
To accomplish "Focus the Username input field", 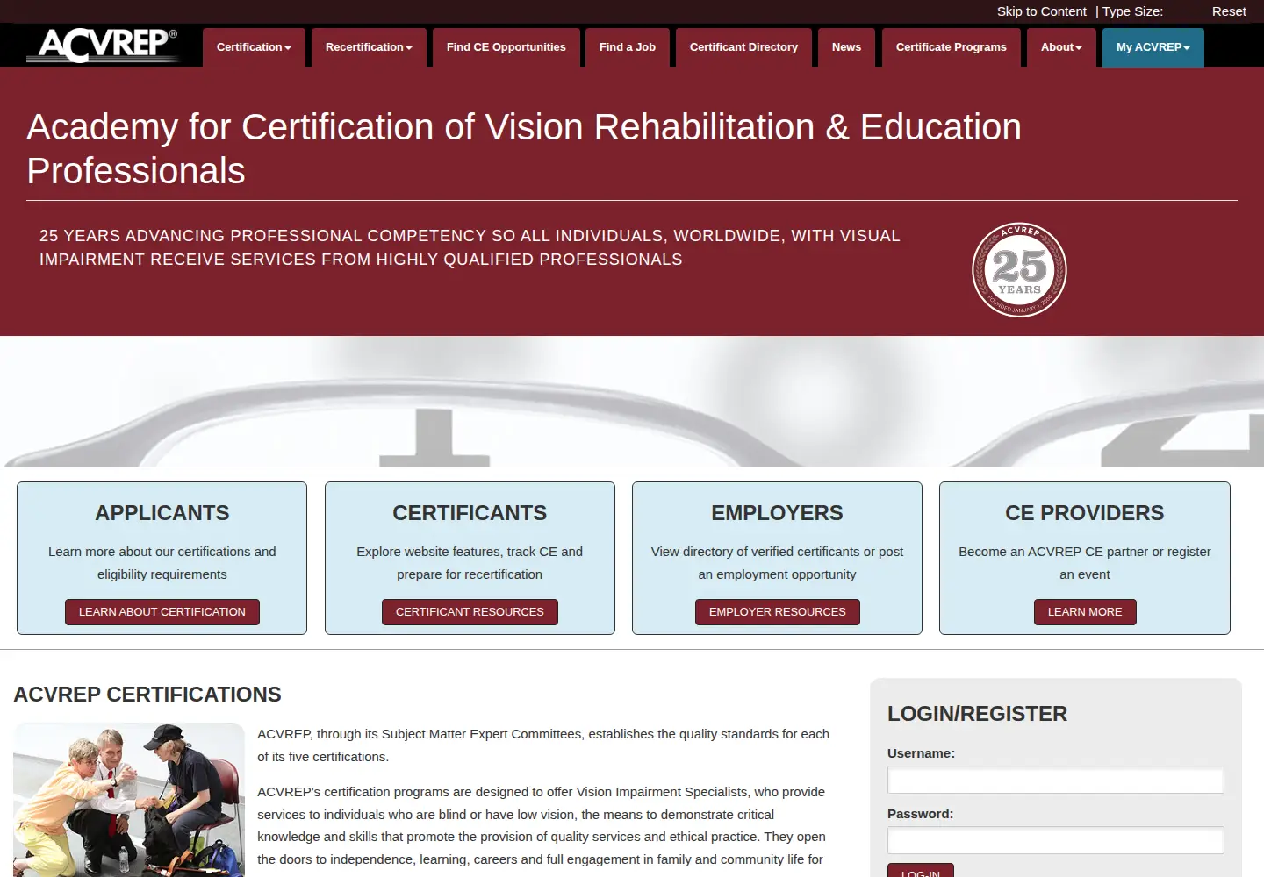I will point(1055,780).
